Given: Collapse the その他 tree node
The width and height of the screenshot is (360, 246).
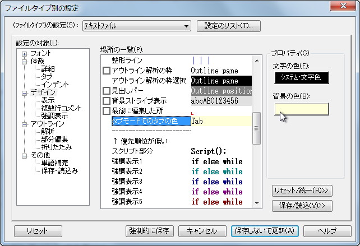Looking at the screenshot, I should 24,156.
